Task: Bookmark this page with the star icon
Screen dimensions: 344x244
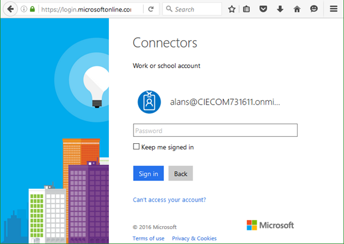Action: (x=232, y=9)
